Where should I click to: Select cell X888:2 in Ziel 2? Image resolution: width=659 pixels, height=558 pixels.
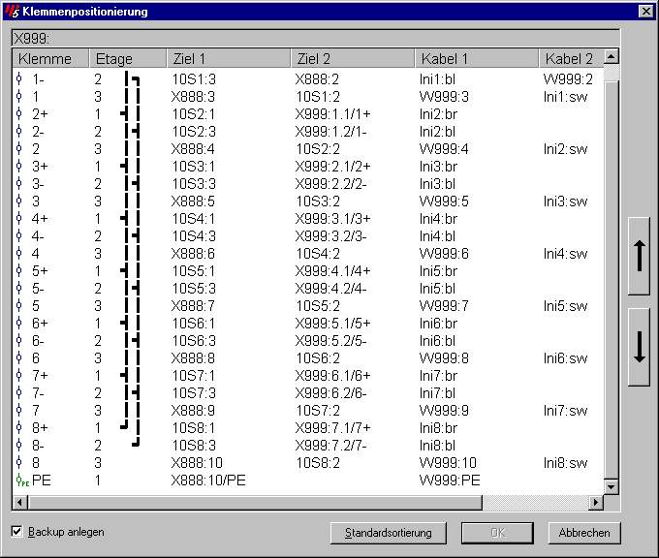point(317,79)
